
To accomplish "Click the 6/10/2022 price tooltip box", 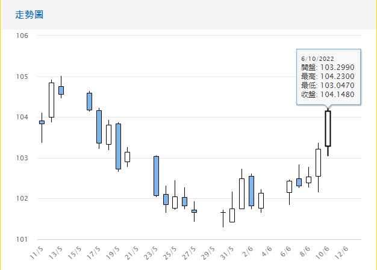I will pos(328,77).
